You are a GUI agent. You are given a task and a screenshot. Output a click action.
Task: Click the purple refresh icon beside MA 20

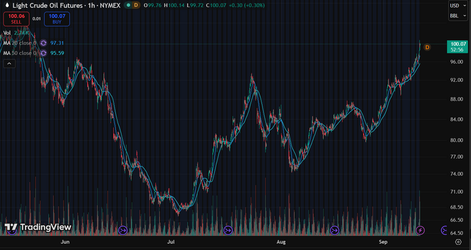click(x=43, y=43)
